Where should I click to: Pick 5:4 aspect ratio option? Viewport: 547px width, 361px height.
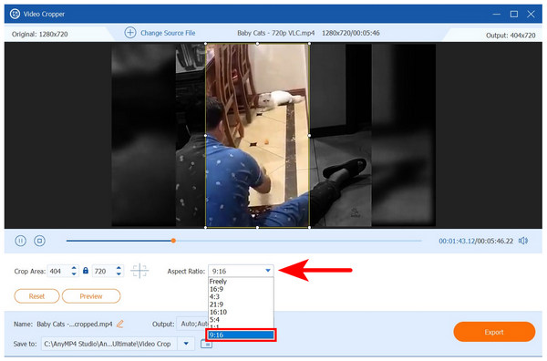241,320
